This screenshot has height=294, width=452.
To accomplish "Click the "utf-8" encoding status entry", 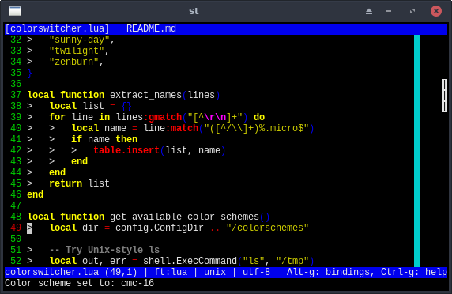I will pos(256,272).
